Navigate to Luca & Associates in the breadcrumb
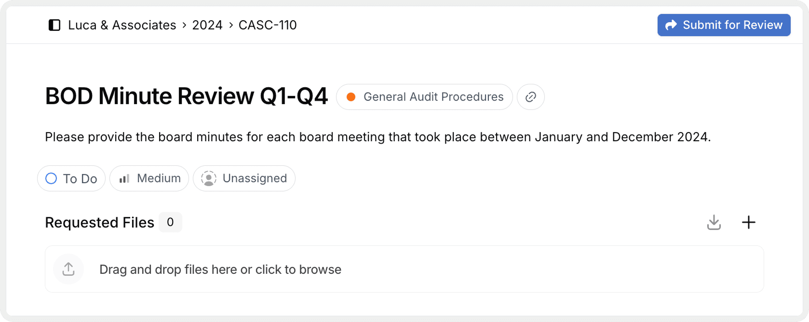The width and height of the screenshot is (809, 322). 122,25
